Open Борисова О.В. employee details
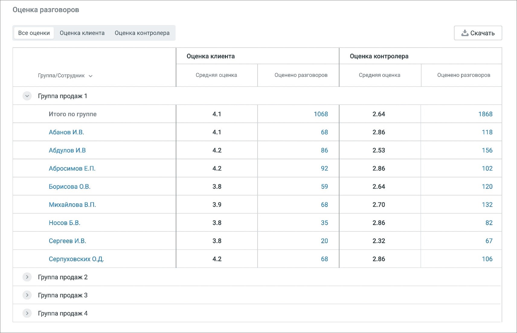Screen dimensions: 517x333 point(70,186)
